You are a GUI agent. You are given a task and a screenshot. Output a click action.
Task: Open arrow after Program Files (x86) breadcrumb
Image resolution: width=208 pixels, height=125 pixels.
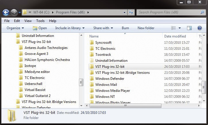click(x=88, y=12)
